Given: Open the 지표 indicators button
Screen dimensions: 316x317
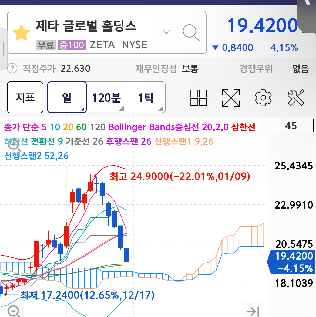Looking at the screenshot, I should coord(25,97).
